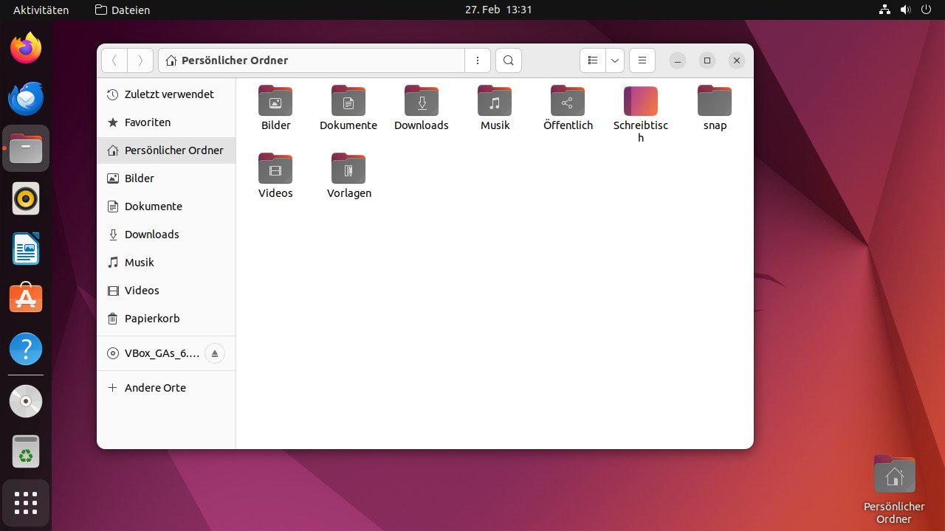Start a file search with the magnifier icon
Viewport: 945px width, 531px height.
pyautogui.click(x=508, y=60)
